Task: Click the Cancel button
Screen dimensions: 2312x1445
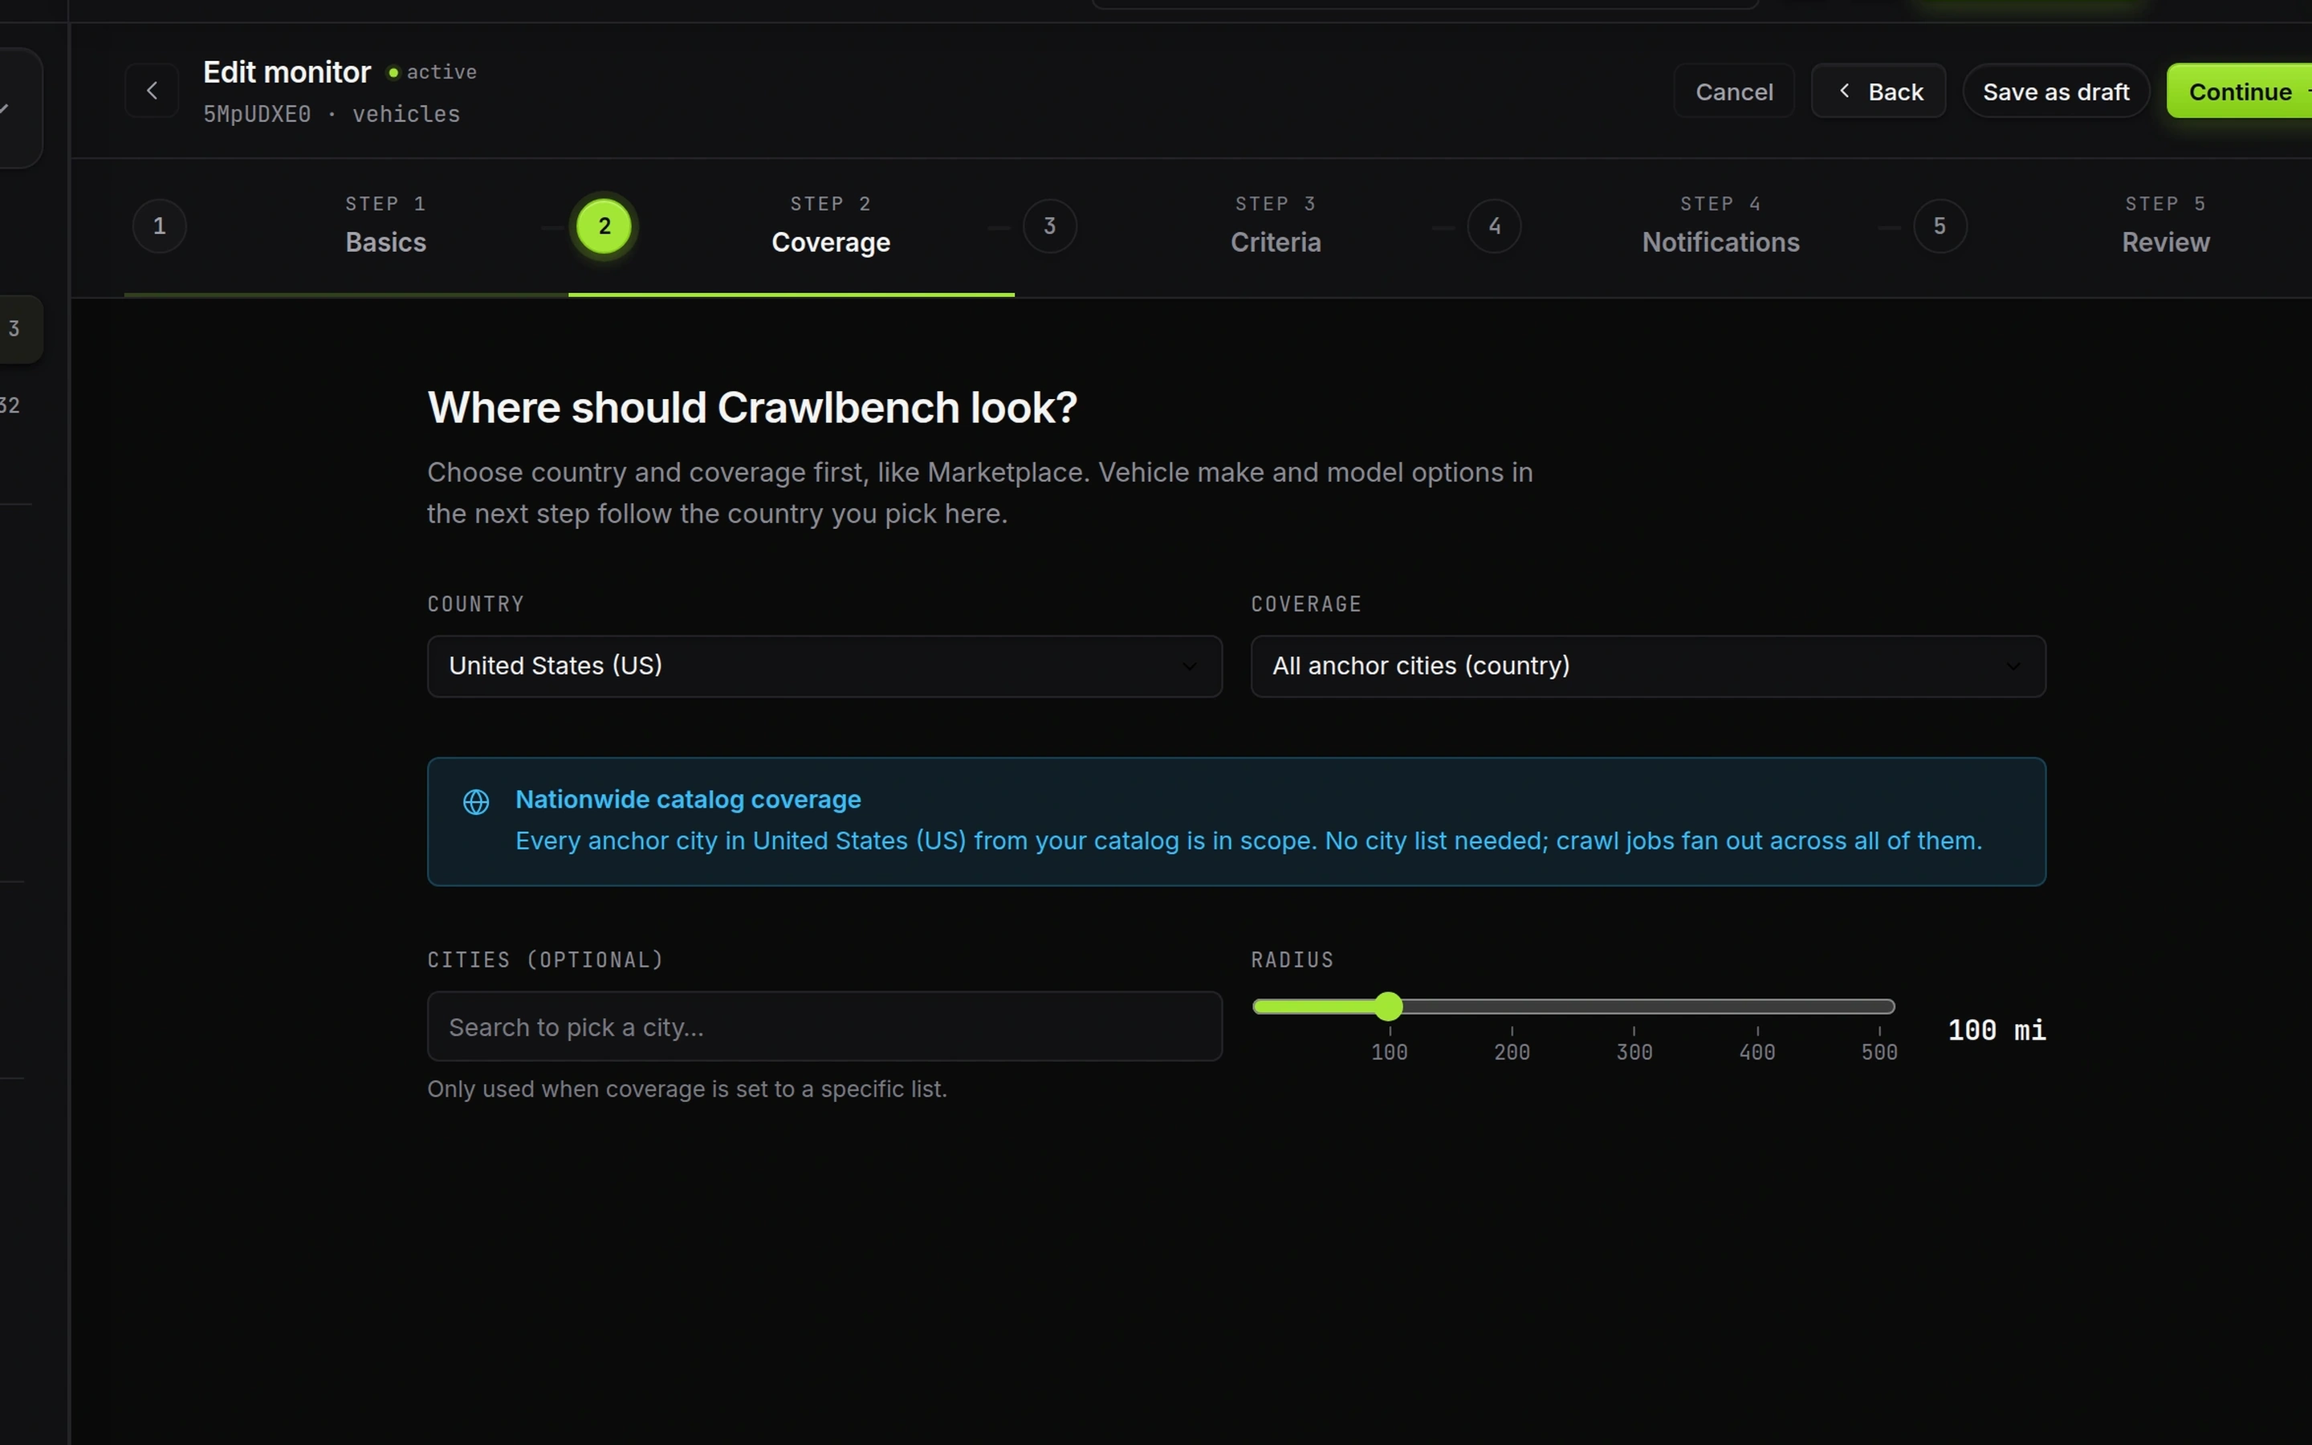Action: pos(1733,92)
